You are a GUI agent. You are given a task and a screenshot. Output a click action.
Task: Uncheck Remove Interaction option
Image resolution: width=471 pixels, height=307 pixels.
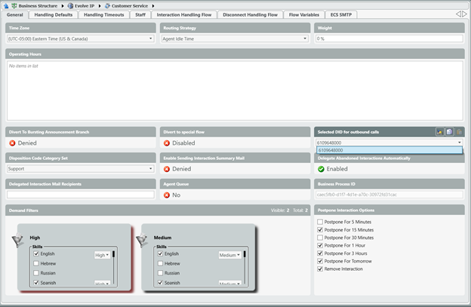320,269
